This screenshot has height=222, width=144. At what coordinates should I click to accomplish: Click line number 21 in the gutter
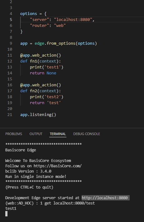pos(10,114)
